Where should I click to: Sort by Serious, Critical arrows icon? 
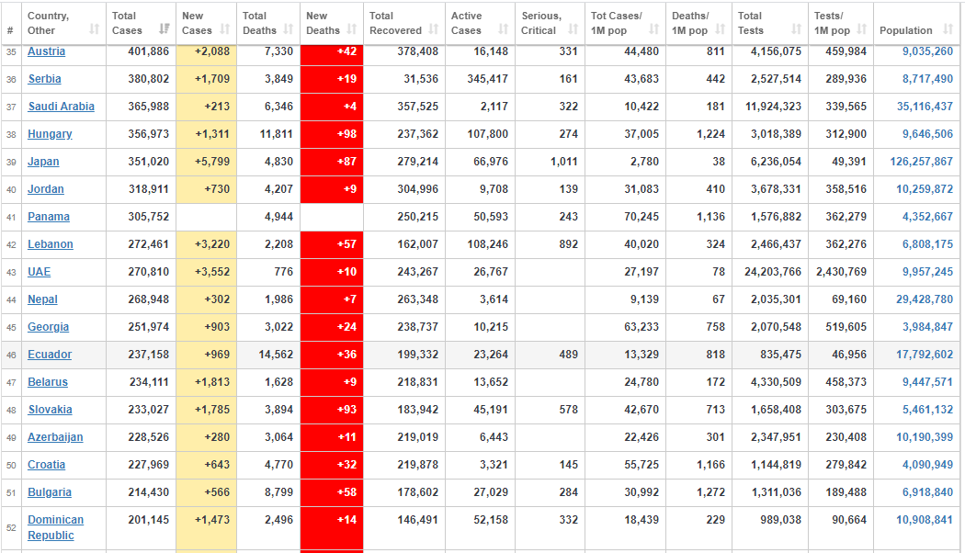pyautogui.click(x=573, y=28)
